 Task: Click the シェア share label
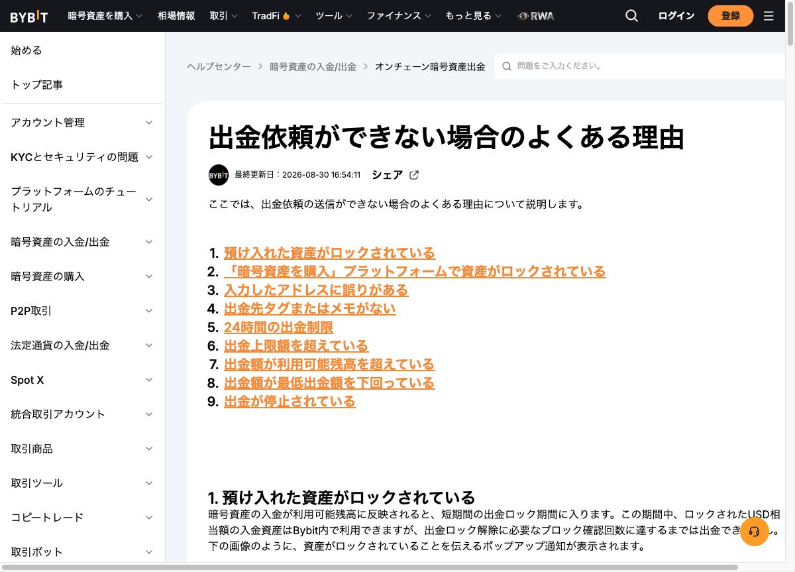(387, 175)
